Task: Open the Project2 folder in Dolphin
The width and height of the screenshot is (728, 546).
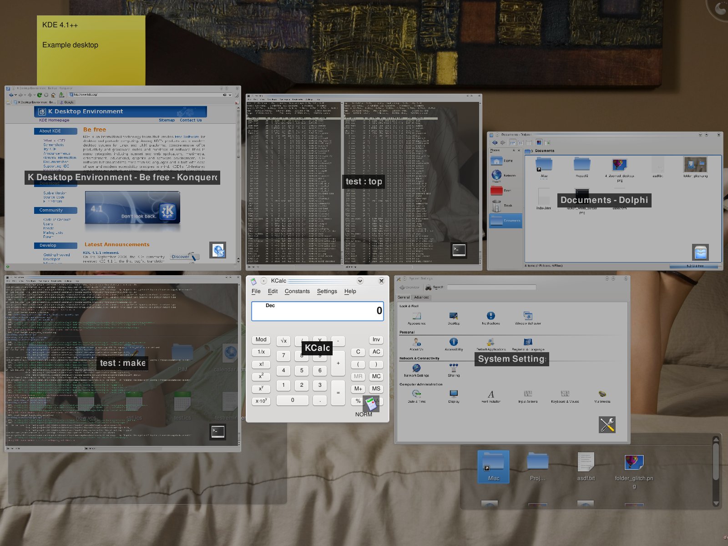Action: coord(581,167)
